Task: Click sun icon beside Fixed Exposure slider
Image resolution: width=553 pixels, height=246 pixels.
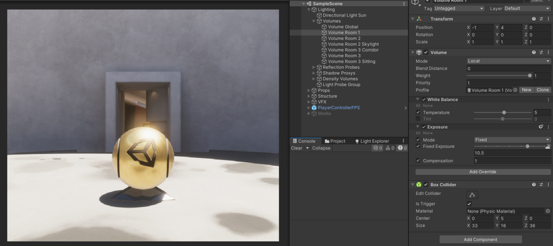Action: click(548, 146)
